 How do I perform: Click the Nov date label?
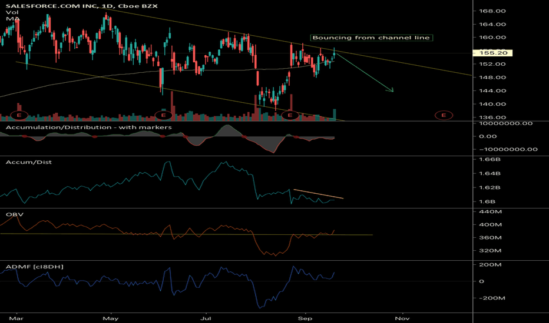(x=402, y=318)
